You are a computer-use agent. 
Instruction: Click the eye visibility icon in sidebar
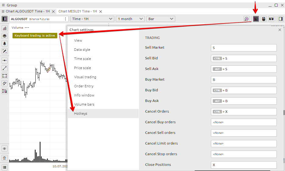5,149
